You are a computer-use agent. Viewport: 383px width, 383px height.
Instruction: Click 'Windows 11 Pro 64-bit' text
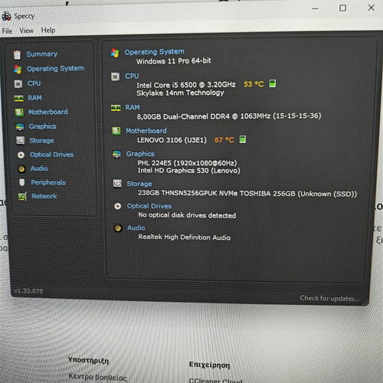click(x=174, y=61)
